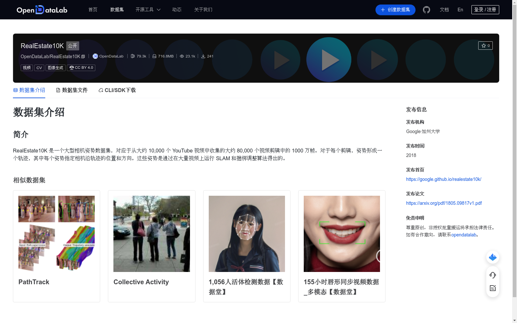Click the RealEstate10K heading
Image resolution: width=517 pixels, height=323 pixels.
coord(42,46)
